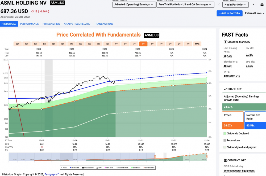This screenshot has width=266, height=176.
Task: Select 8Y time range
Action: point(125,44)
